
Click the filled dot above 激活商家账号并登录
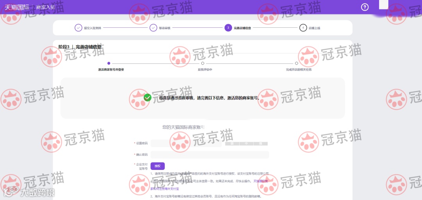(109, 63)
